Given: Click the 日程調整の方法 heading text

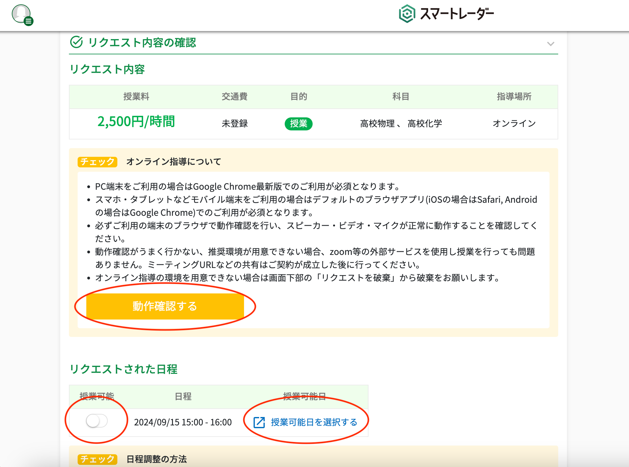Looking at the screenshot, I should 156,459.
